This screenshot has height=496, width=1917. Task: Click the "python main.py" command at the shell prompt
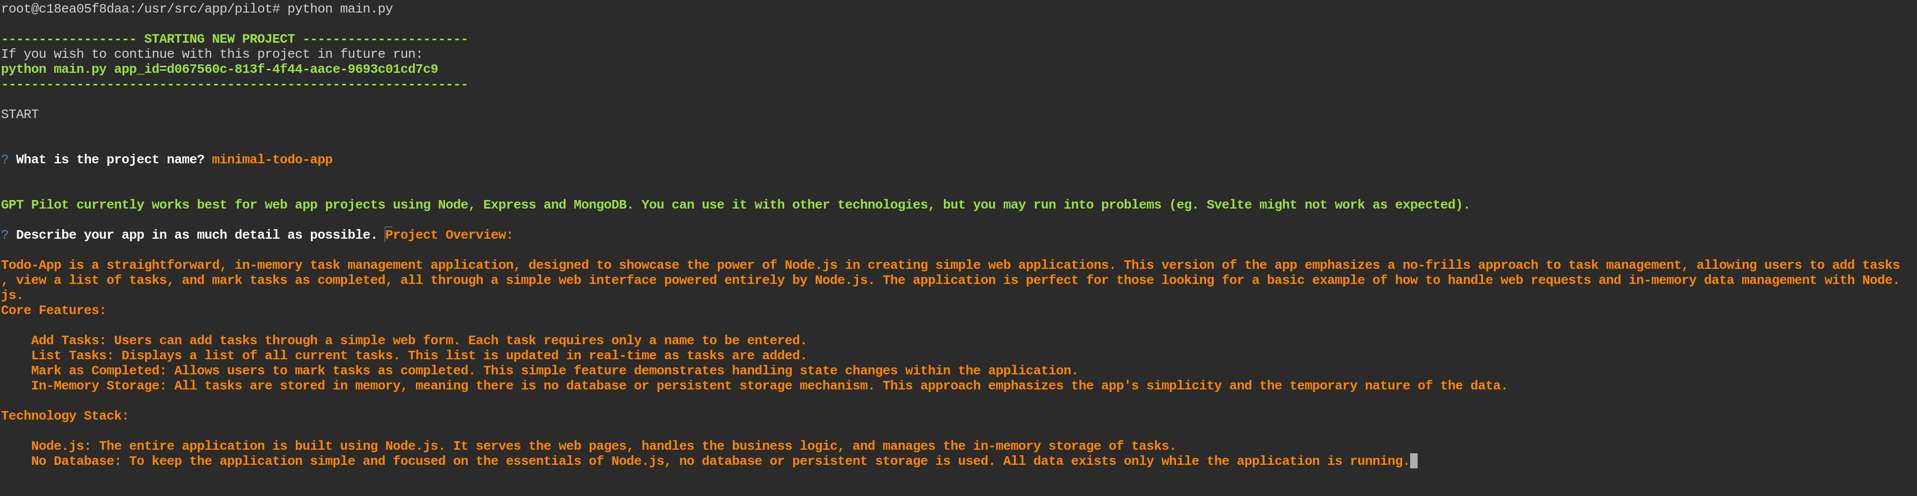340,9
